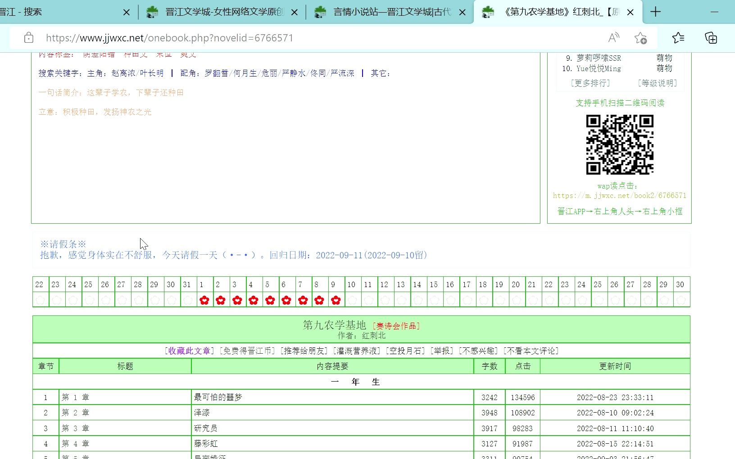This screenshot has width=735, height=459.
Task: Open chapter 第 2 章
Action: tap(75, 413)
